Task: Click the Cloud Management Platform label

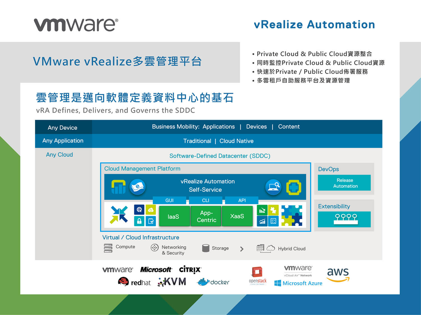Action: (x=142, y=169)
